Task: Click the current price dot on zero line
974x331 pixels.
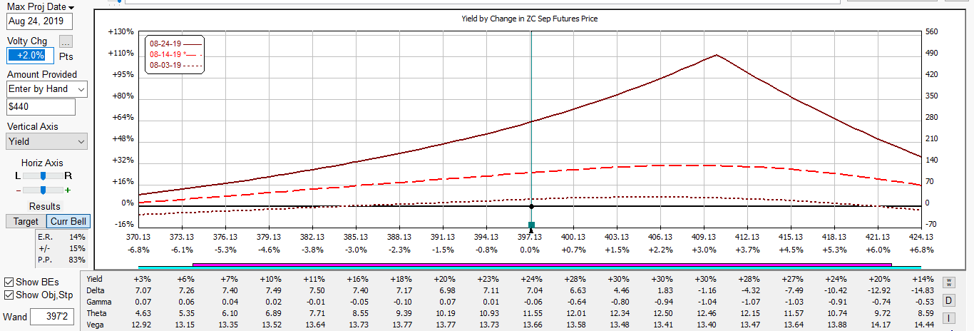Action: (x=531, y=207)
